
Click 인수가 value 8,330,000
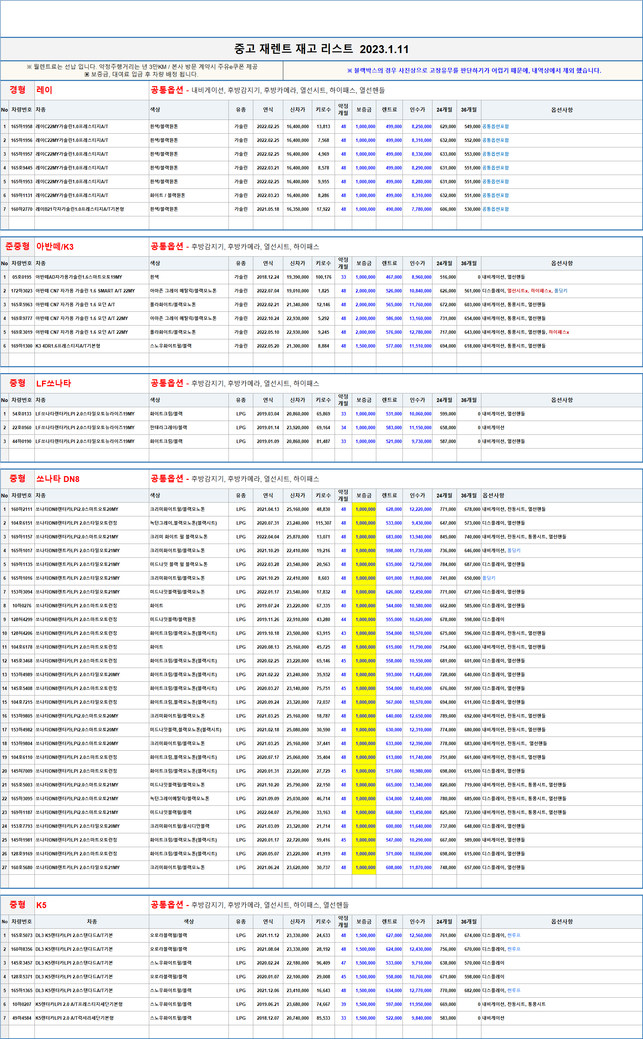pyautogui.click(x=421, y=154)
